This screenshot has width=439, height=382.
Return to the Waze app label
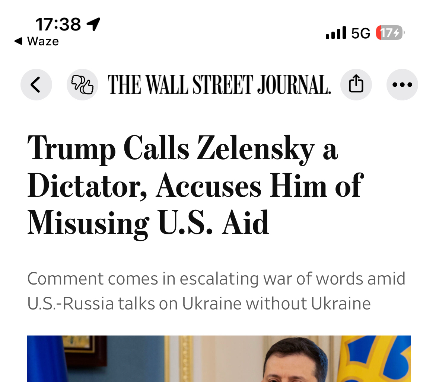(43, 41)
